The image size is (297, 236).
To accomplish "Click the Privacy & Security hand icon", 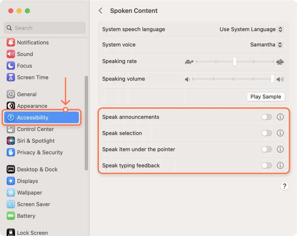I will coord(11,152).
